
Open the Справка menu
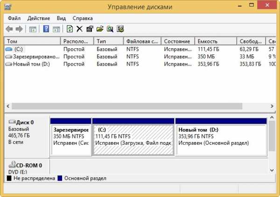[x=83, y=18]
